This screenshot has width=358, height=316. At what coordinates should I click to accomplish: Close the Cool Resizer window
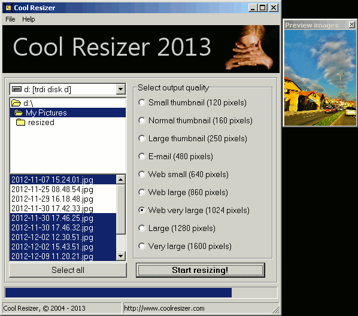[x=274, y=8]
